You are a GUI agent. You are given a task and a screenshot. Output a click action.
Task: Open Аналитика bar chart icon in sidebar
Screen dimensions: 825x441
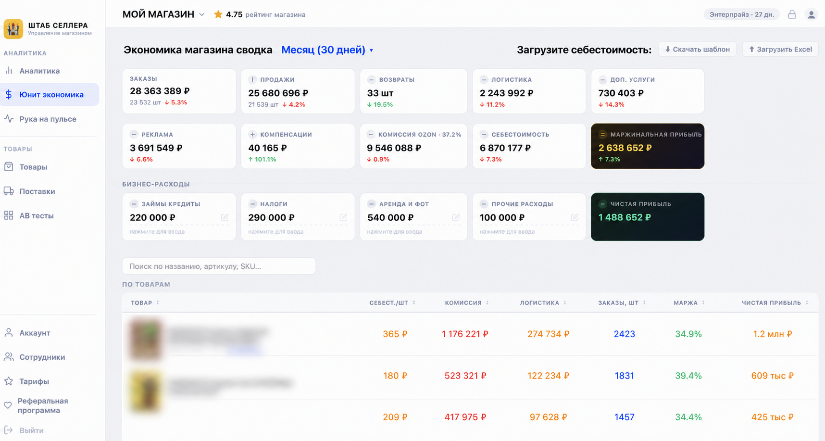pos(9,71)
